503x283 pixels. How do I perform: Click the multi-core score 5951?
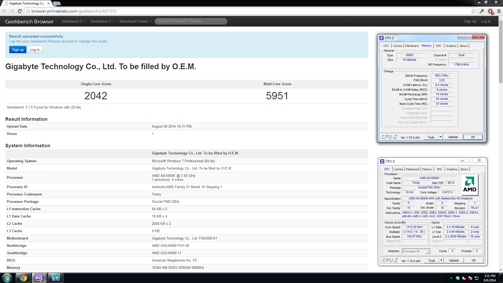tap(277, 96)
